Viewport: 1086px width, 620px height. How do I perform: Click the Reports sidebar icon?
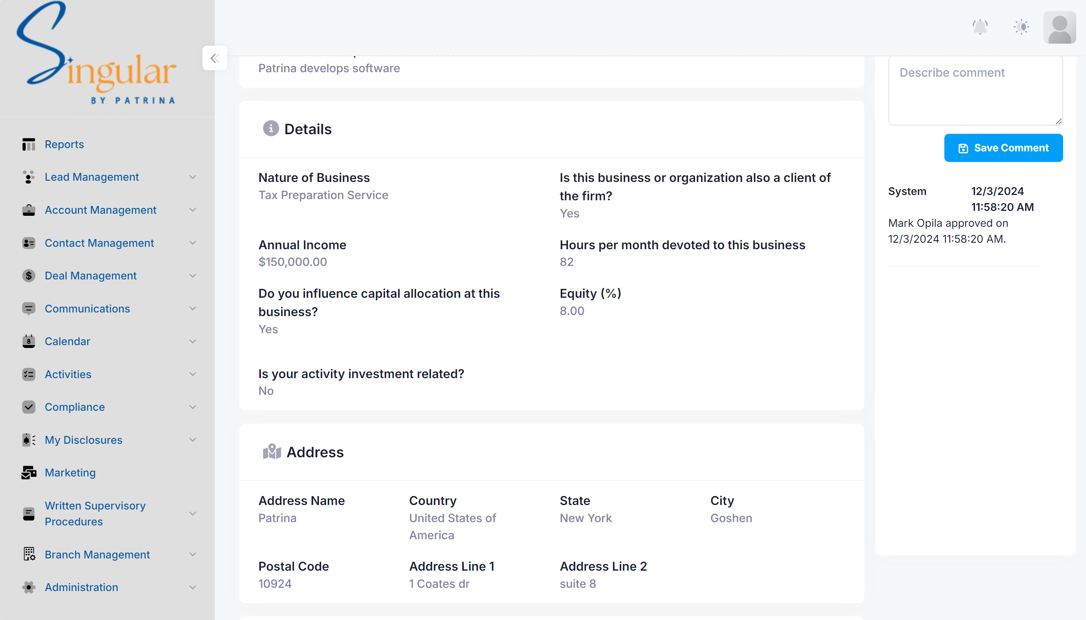point(29,144)
